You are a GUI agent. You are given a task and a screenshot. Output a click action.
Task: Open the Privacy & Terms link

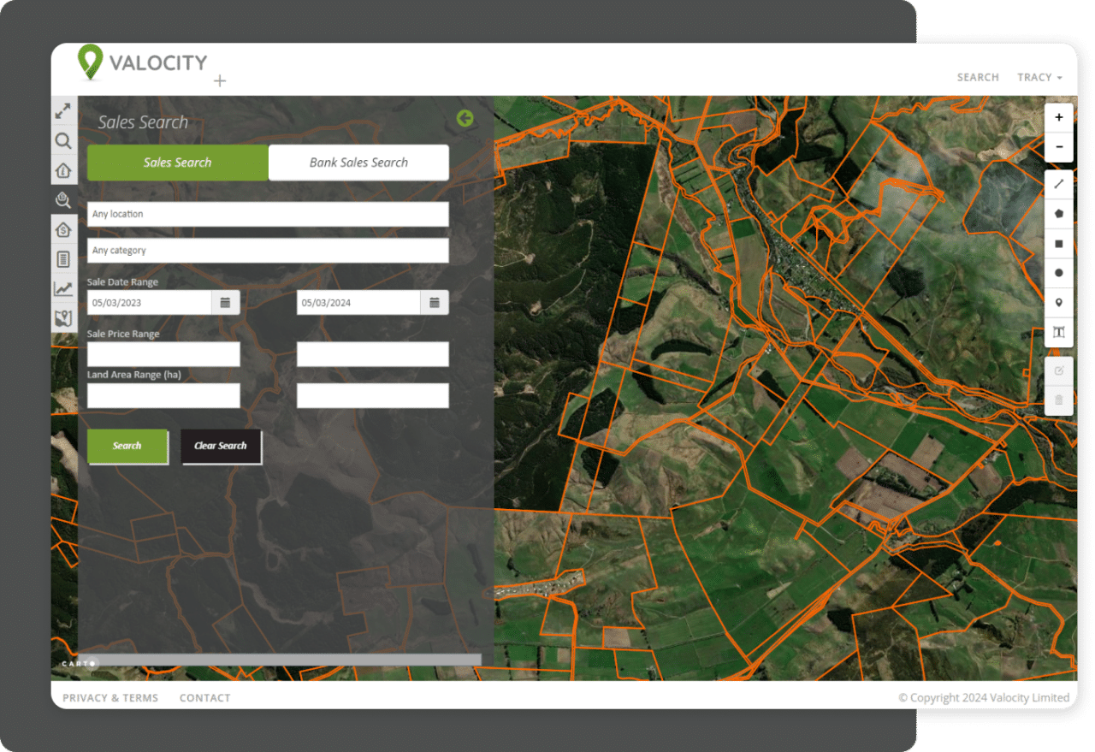coord(109,697)
